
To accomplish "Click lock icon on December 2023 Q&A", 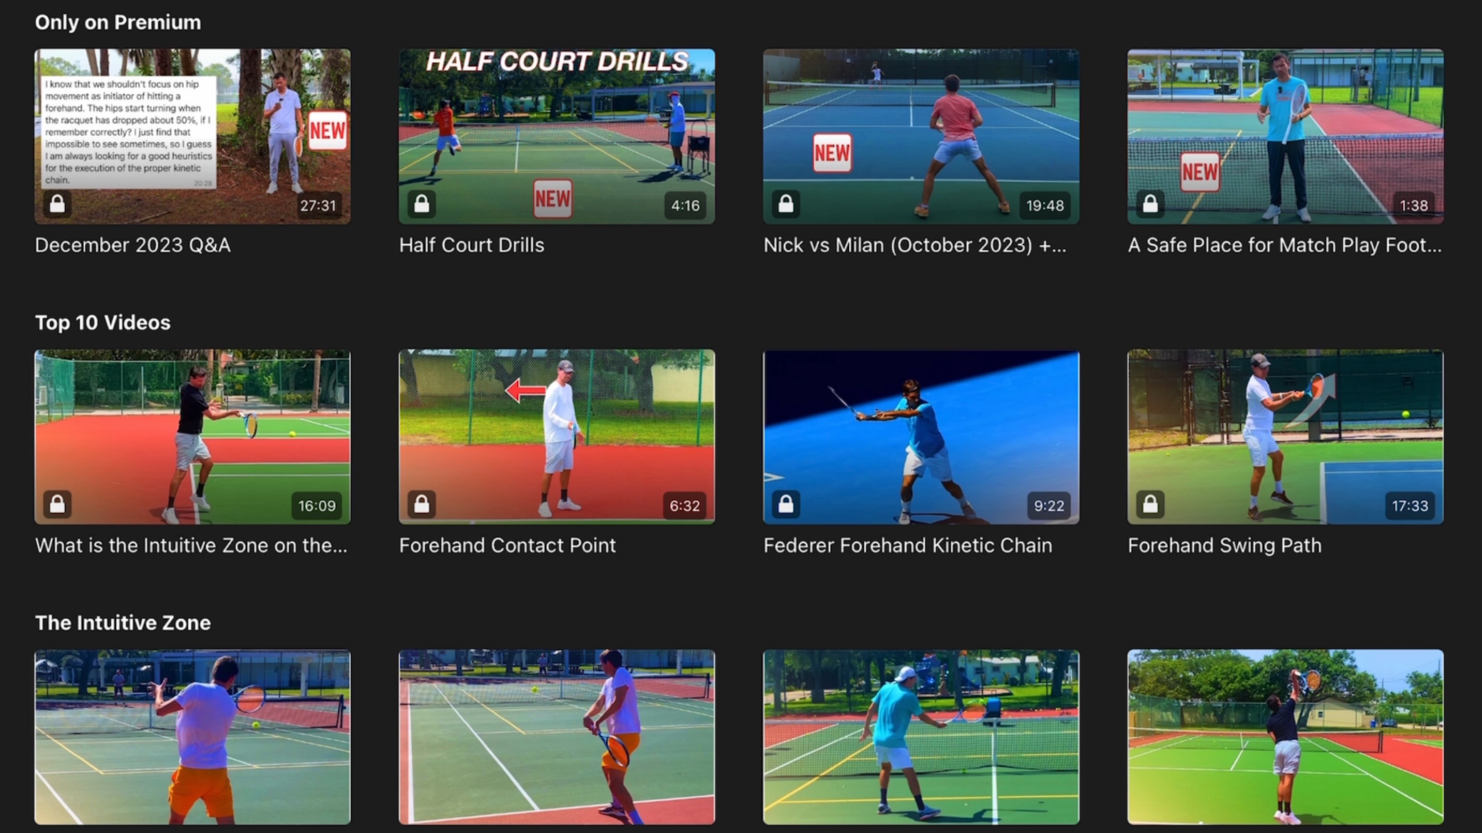I will [x=57, y=204].
